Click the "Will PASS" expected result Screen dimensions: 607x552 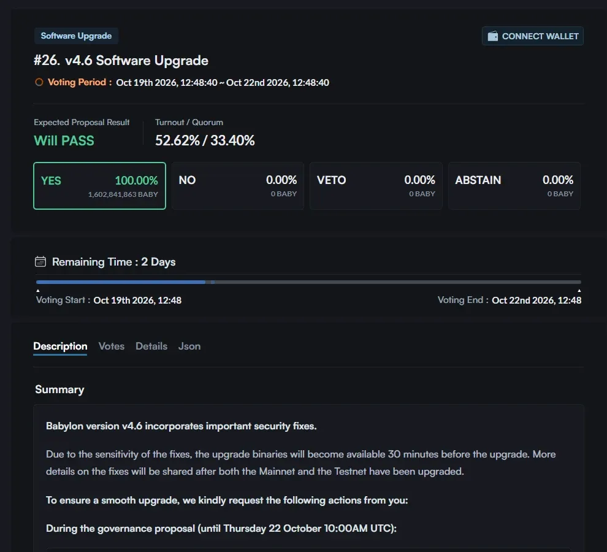point(64,140)
